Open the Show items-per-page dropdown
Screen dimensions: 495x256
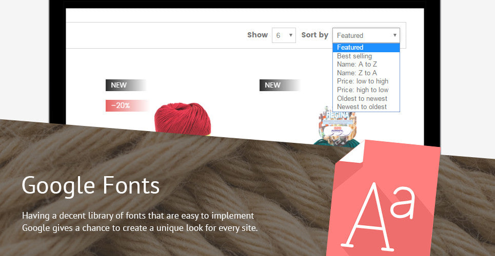[284, 35]
